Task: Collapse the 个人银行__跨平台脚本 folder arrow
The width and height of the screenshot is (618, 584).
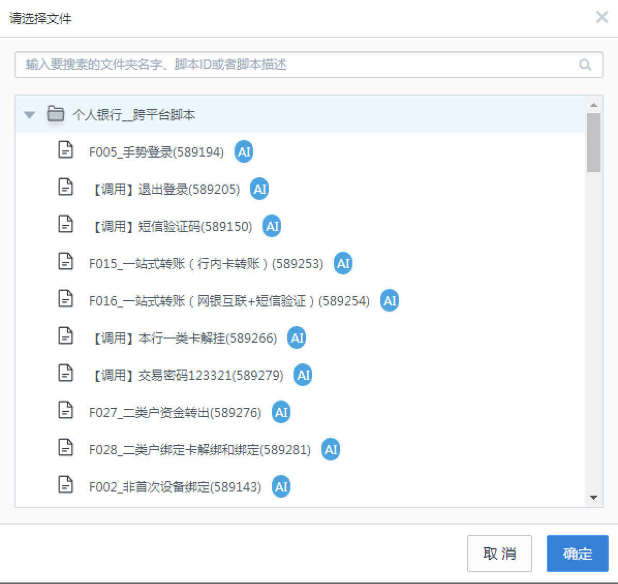Action: click(29, 115)
